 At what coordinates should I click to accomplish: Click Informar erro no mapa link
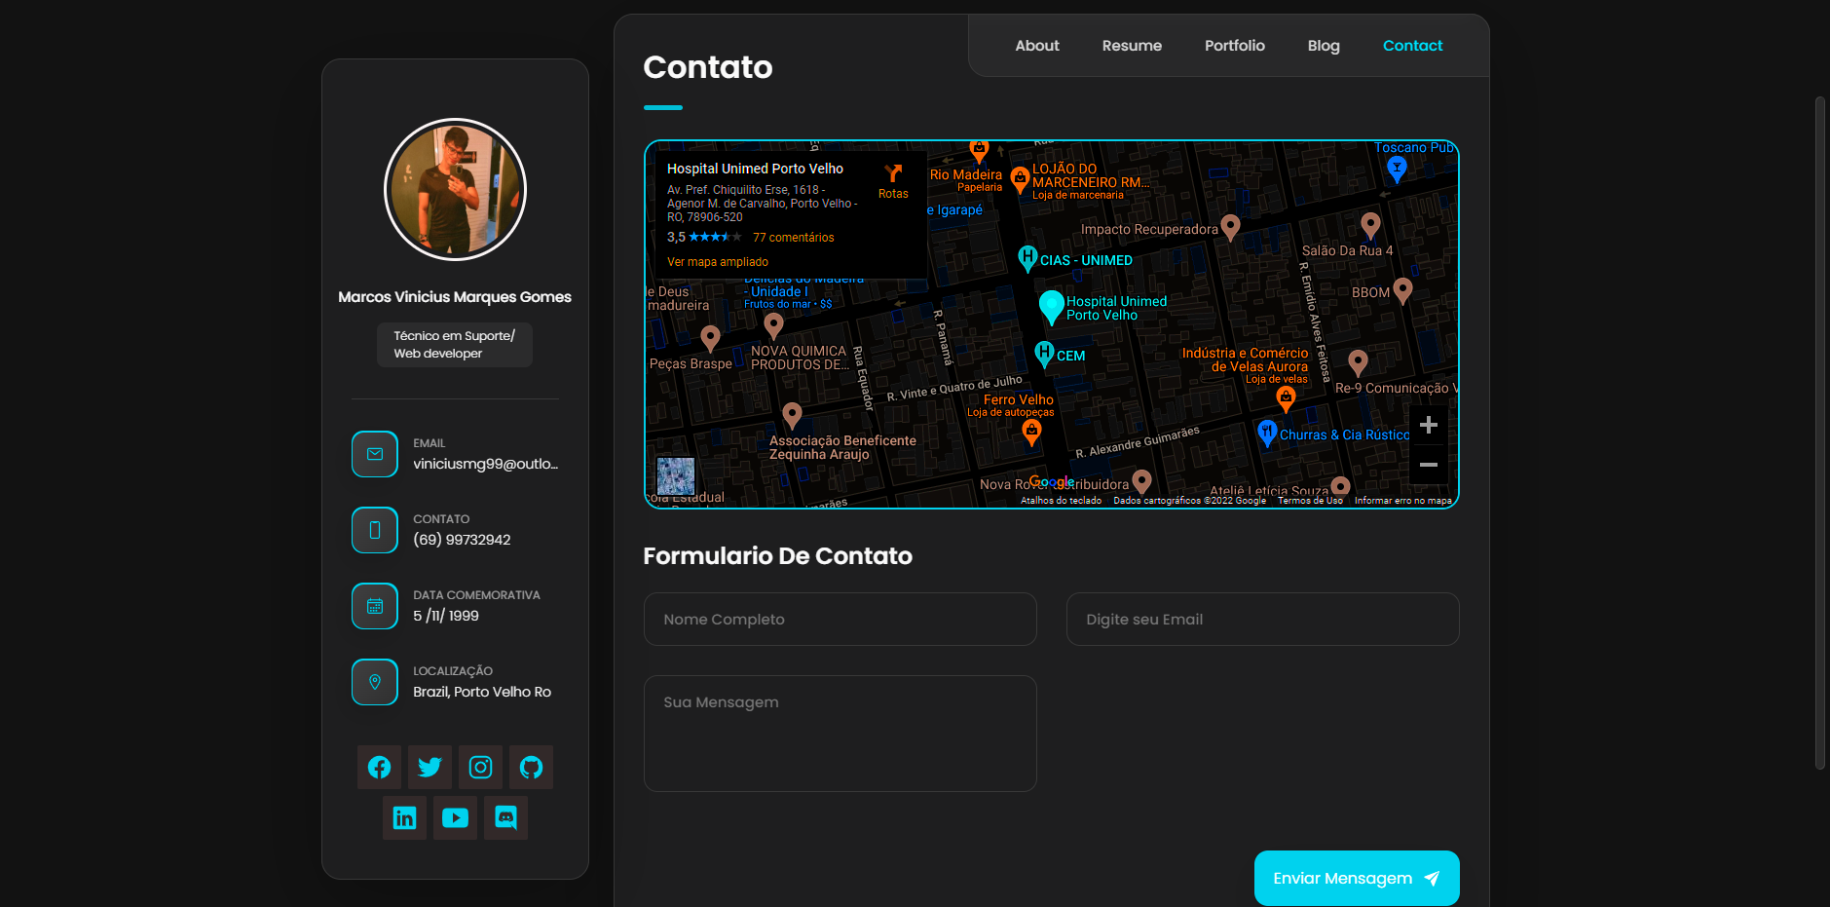click(x=1402, y=501)
